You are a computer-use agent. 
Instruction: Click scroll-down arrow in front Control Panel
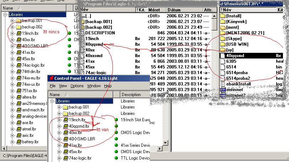pos(165,143)
